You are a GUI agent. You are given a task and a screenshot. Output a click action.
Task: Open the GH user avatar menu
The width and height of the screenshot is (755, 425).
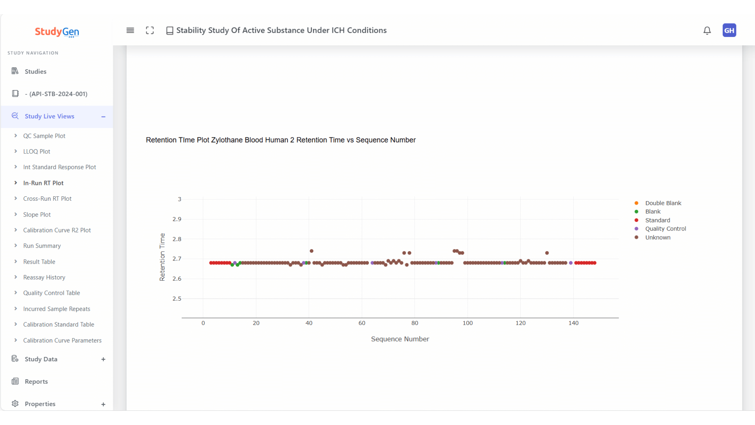pos(729,30)
